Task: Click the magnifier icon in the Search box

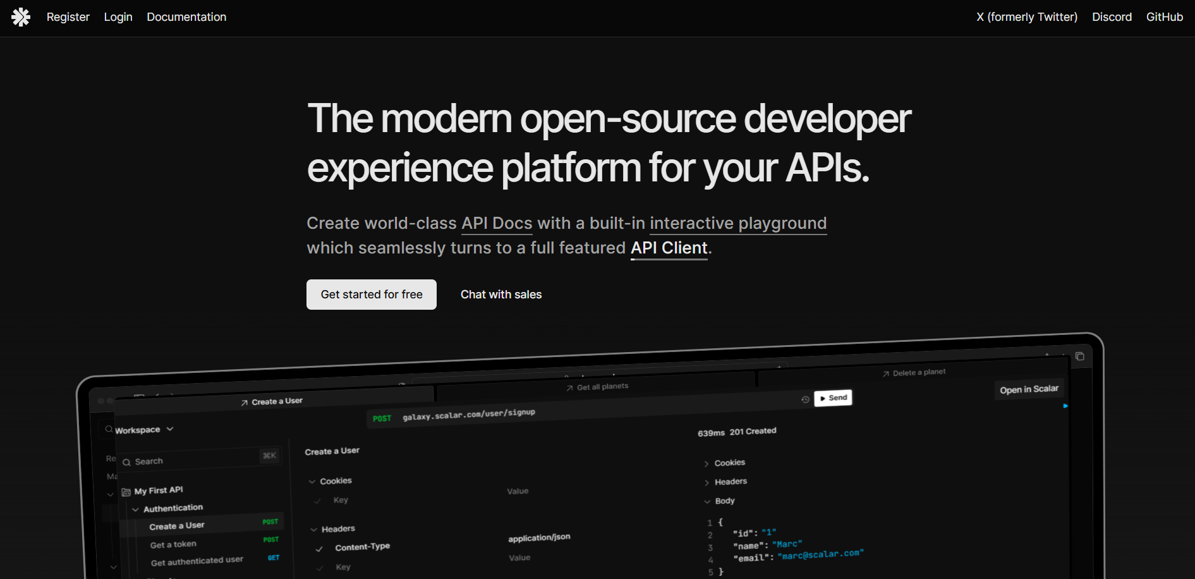Action: click(127, 462)
